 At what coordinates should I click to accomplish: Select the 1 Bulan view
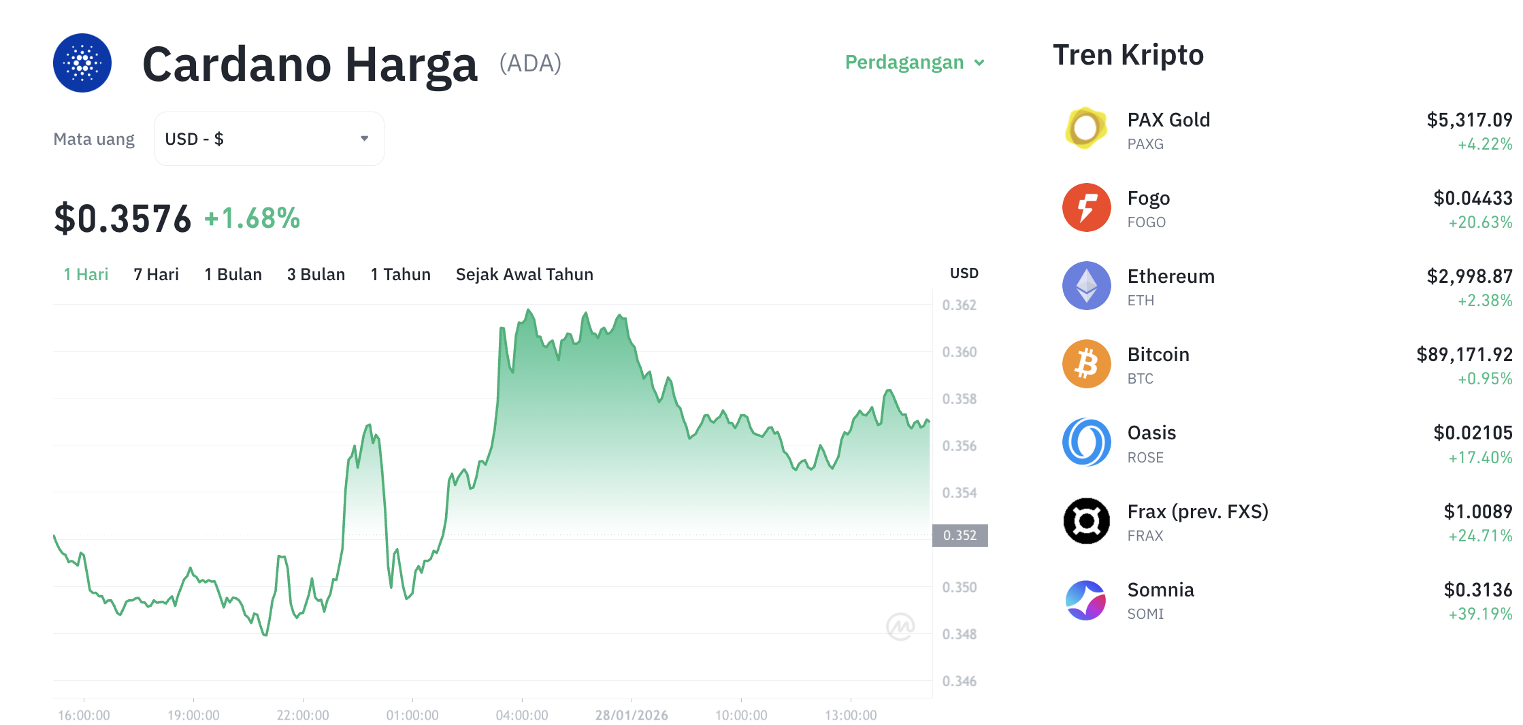tap(233, 274)
